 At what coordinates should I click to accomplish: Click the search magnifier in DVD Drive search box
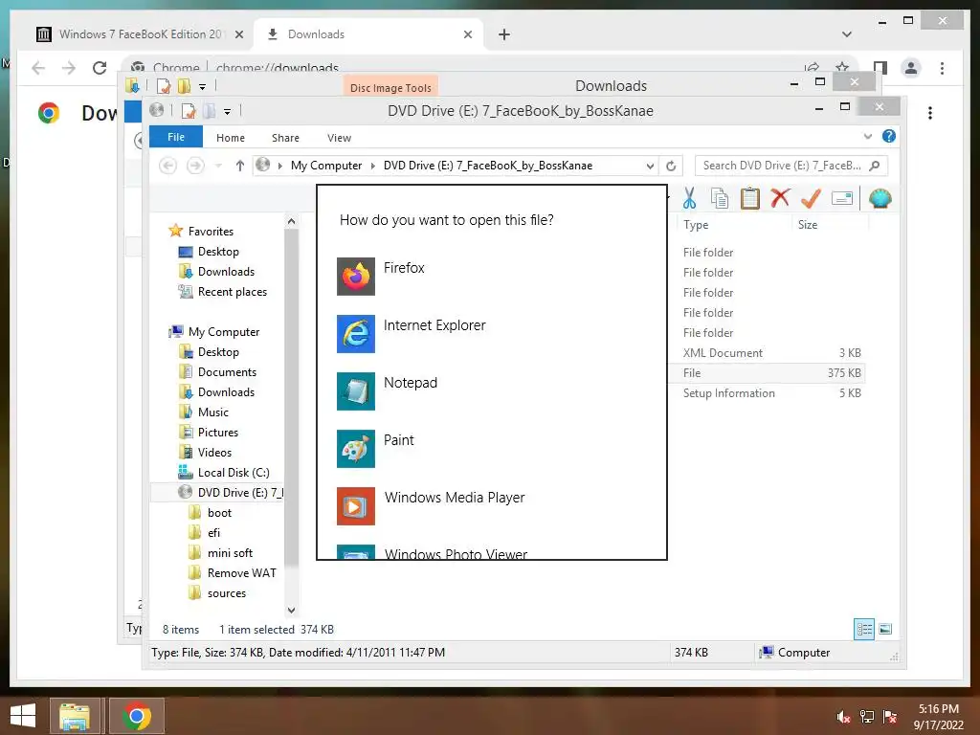point(875,166)
